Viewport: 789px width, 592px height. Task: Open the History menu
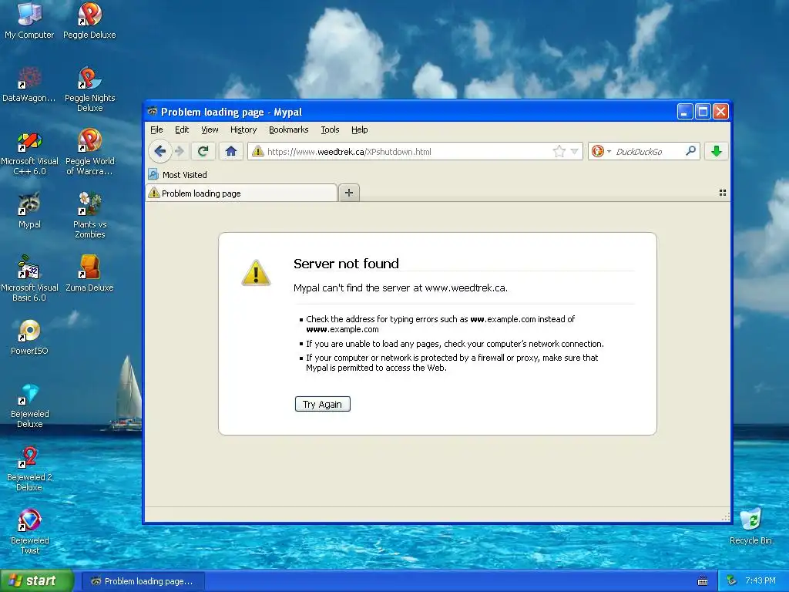243,129
